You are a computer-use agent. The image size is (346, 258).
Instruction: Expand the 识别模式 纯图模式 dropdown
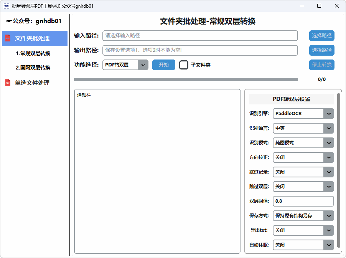[x=303, y=143]
